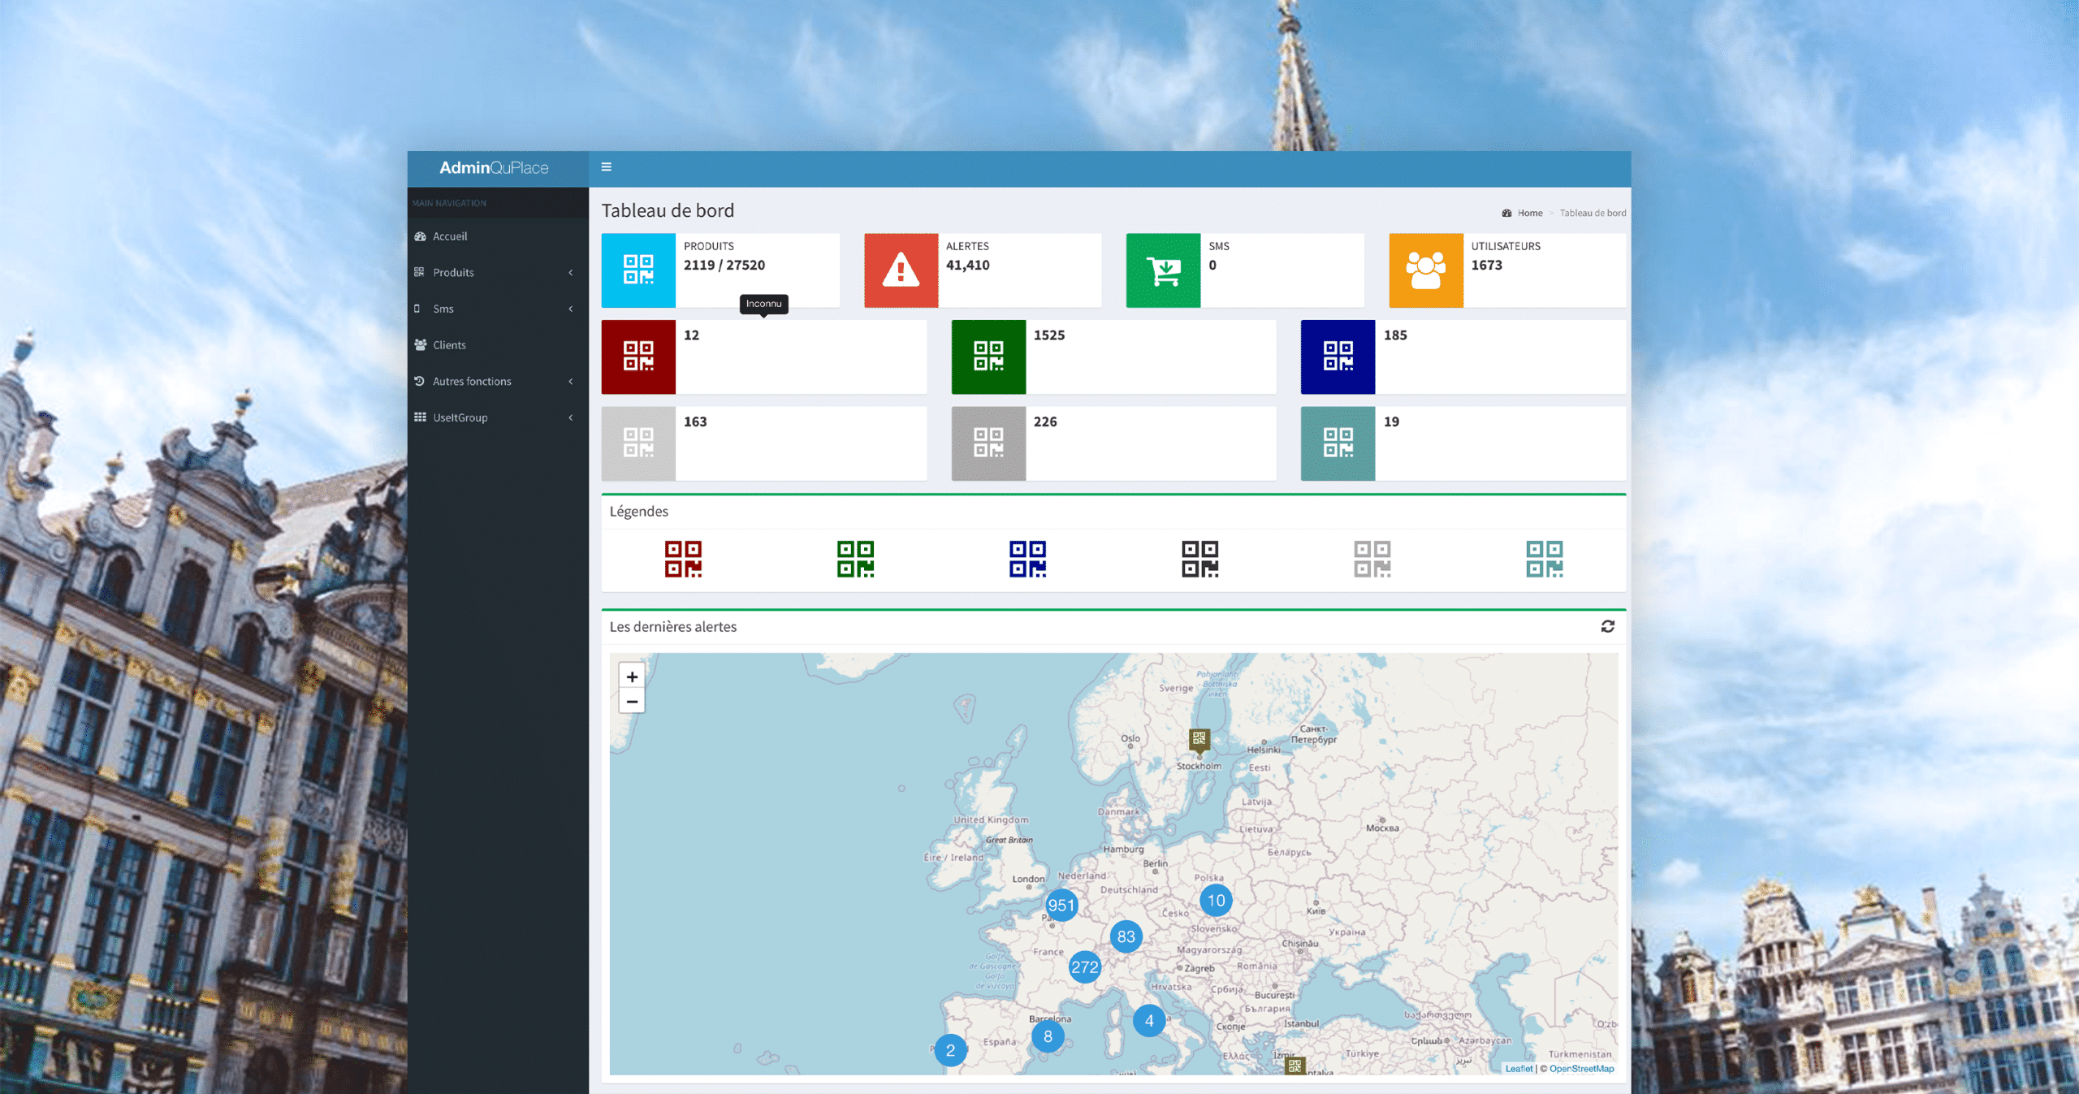The height and width of the screenshot is (1094, 2079).
Task: Click the chevron next to Autres fonctions
Action: coord(571,382)
